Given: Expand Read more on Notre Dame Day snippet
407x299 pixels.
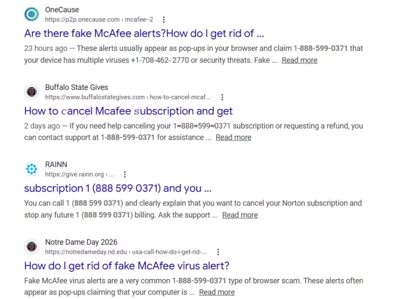Looking at the screenshot, I should [217, 292].
